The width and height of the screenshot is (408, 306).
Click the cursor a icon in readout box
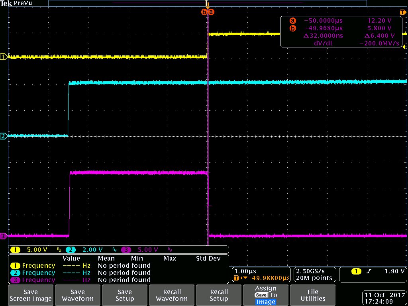click(x=293, y=21)
